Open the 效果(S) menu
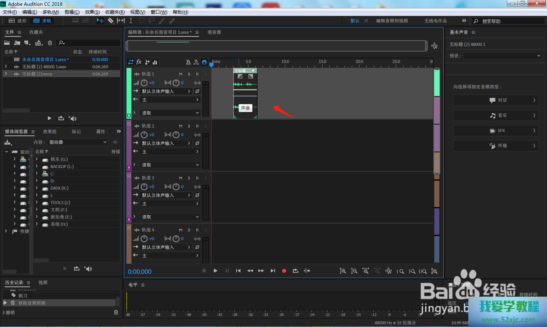 [92, 12]
